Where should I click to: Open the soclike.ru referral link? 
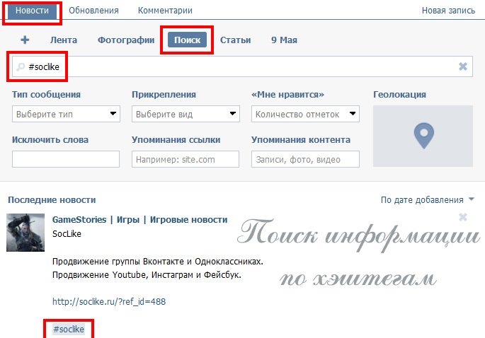tap(109, 301)
